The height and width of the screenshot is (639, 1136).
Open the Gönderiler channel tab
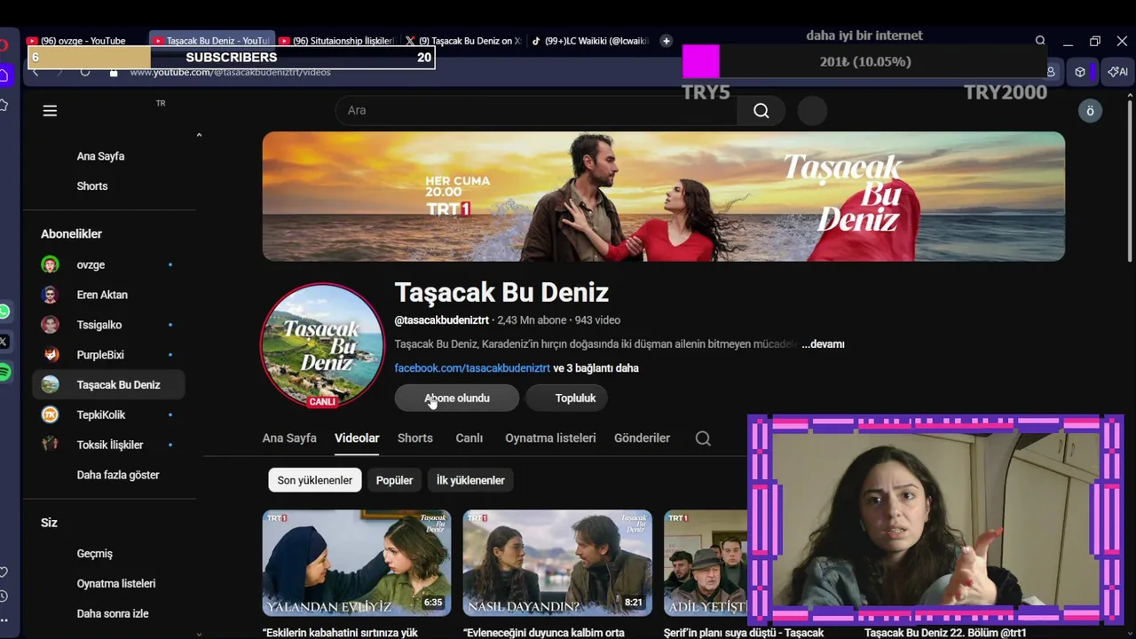(642, 438)
